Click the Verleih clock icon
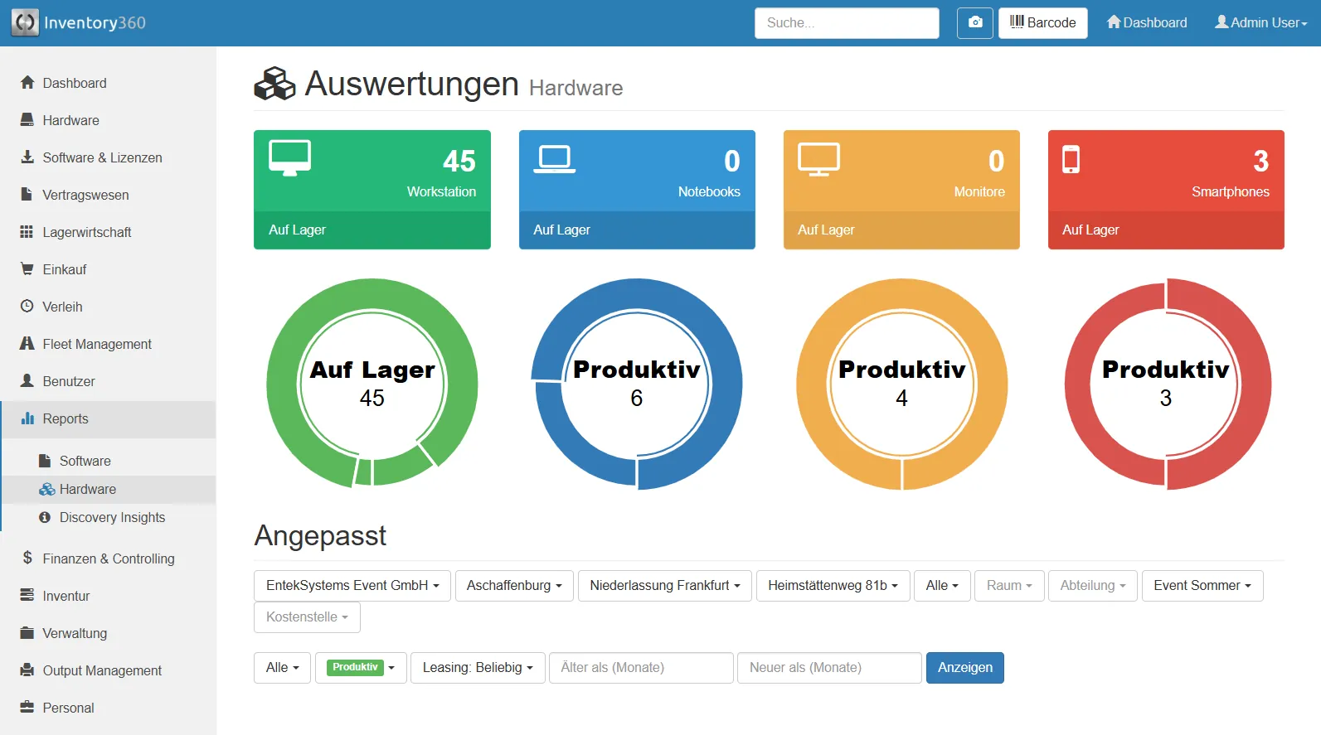The width and height of the screenshot is (1321, 735). [x=27, y=307]
